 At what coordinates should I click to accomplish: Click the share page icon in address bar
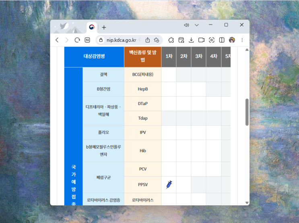click(x=148, y=40)
